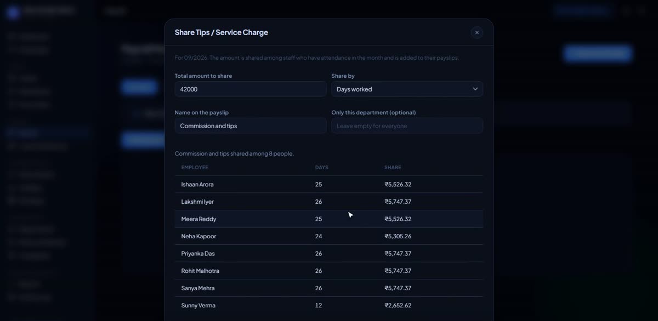This screenshot has width=658, height=321.
Task: Open the Days worked dropdown
Action: [x=407, y=89]
